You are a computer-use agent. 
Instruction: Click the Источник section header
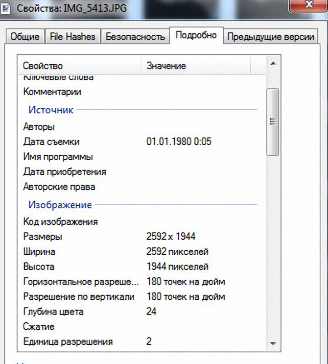click(51, 110)
